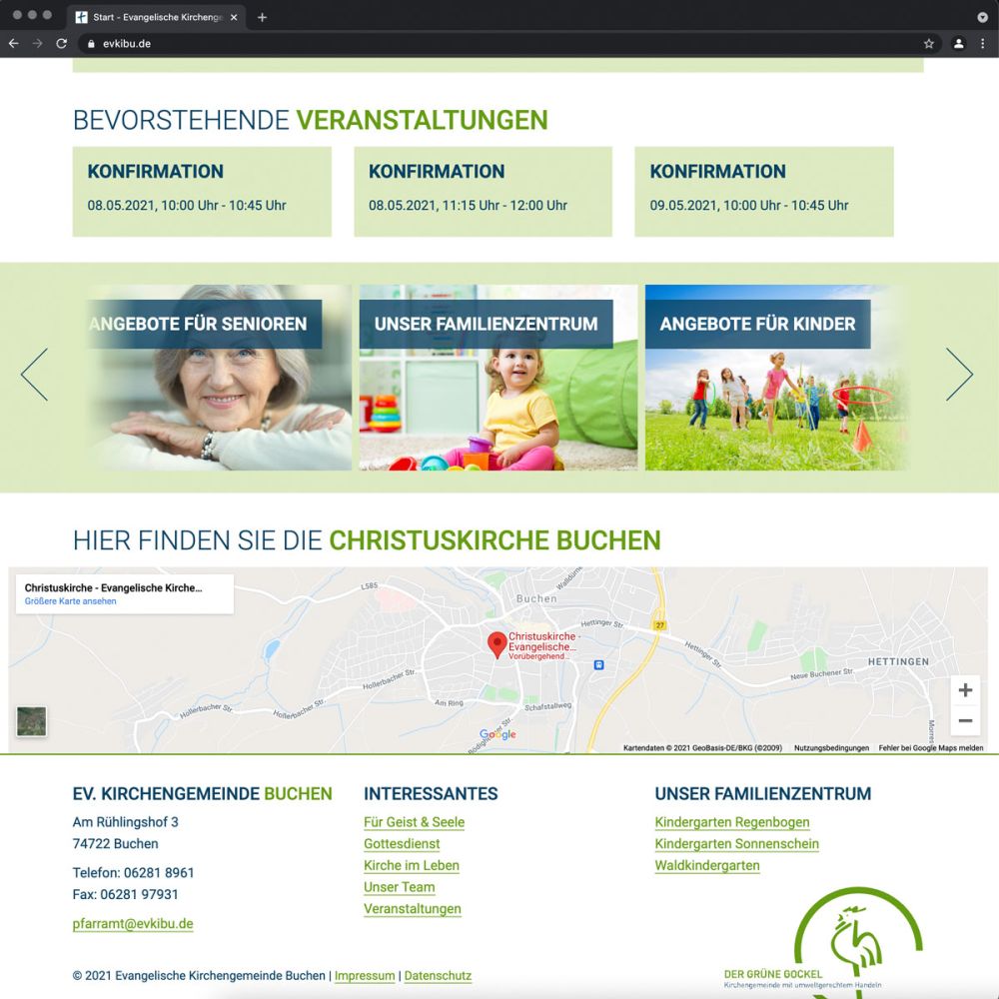
Task: Click the back navigation arrow
Action: 13,43
